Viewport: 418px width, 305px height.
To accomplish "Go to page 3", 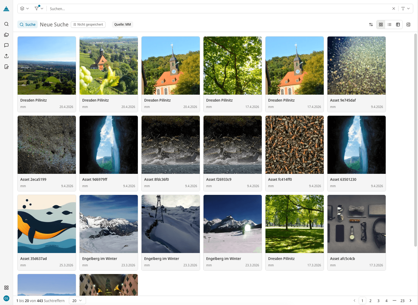I will [378, 300].
